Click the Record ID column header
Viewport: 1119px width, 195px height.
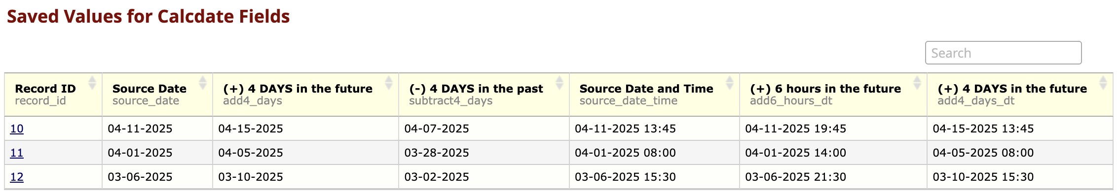(x=45, y=89)
